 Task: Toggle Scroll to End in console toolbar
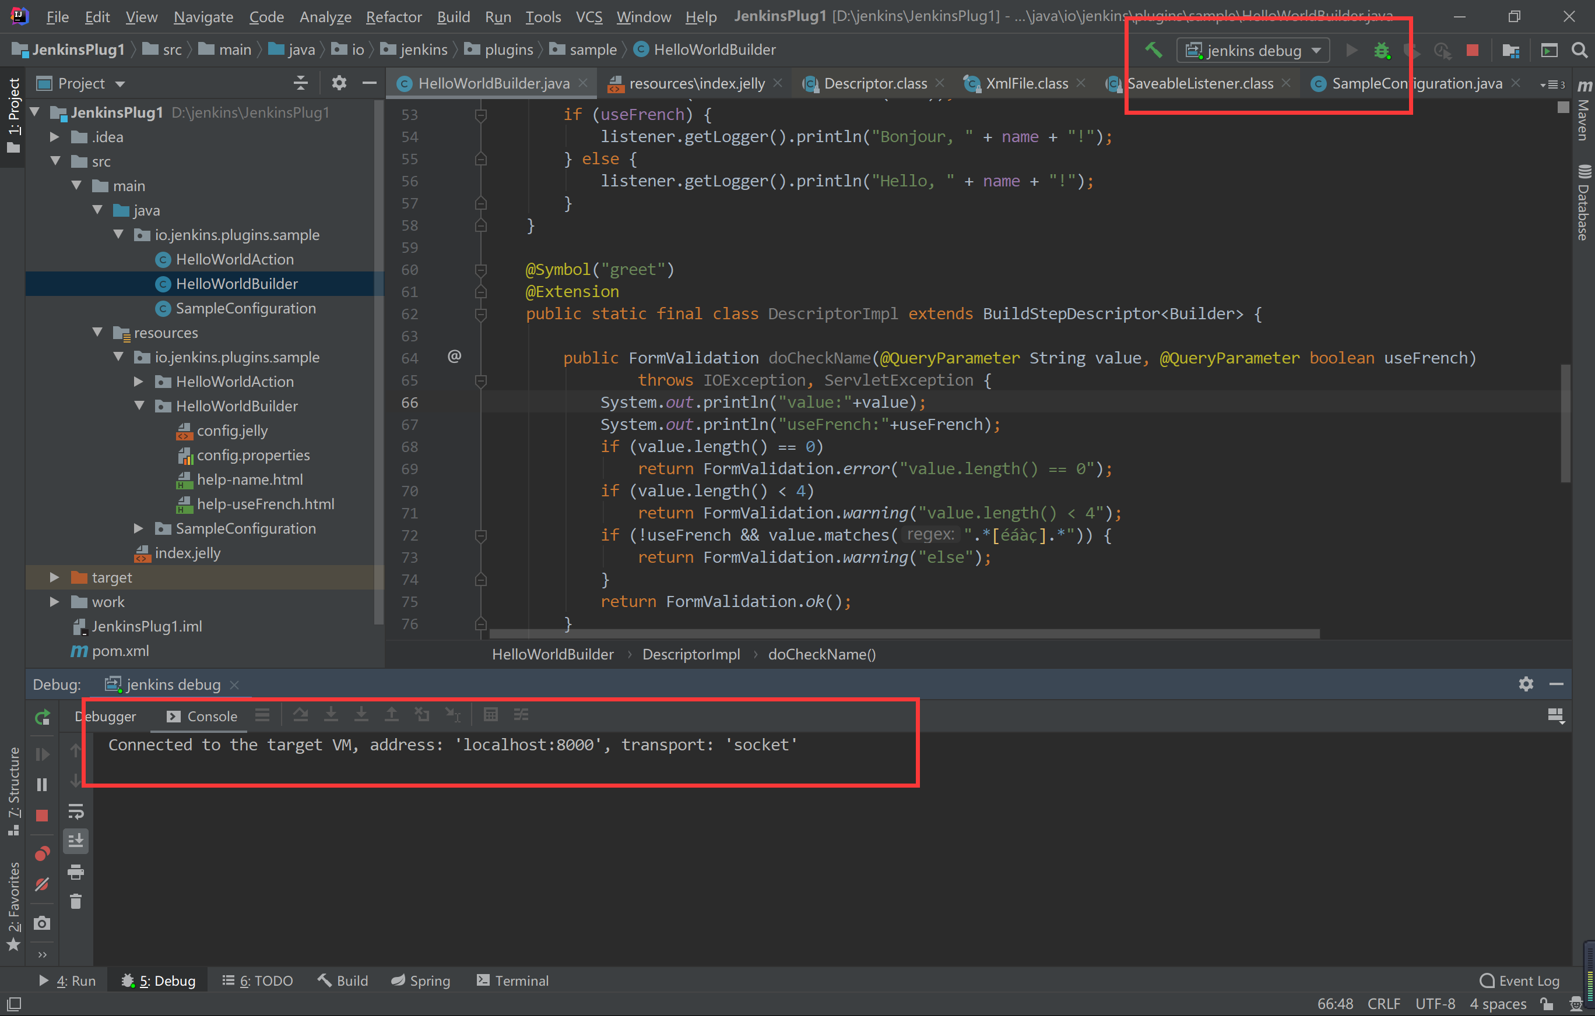point(76,841)
